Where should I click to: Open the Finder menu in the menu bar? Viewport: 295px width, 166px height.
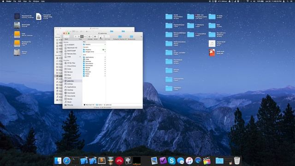(x=9, y=1)
